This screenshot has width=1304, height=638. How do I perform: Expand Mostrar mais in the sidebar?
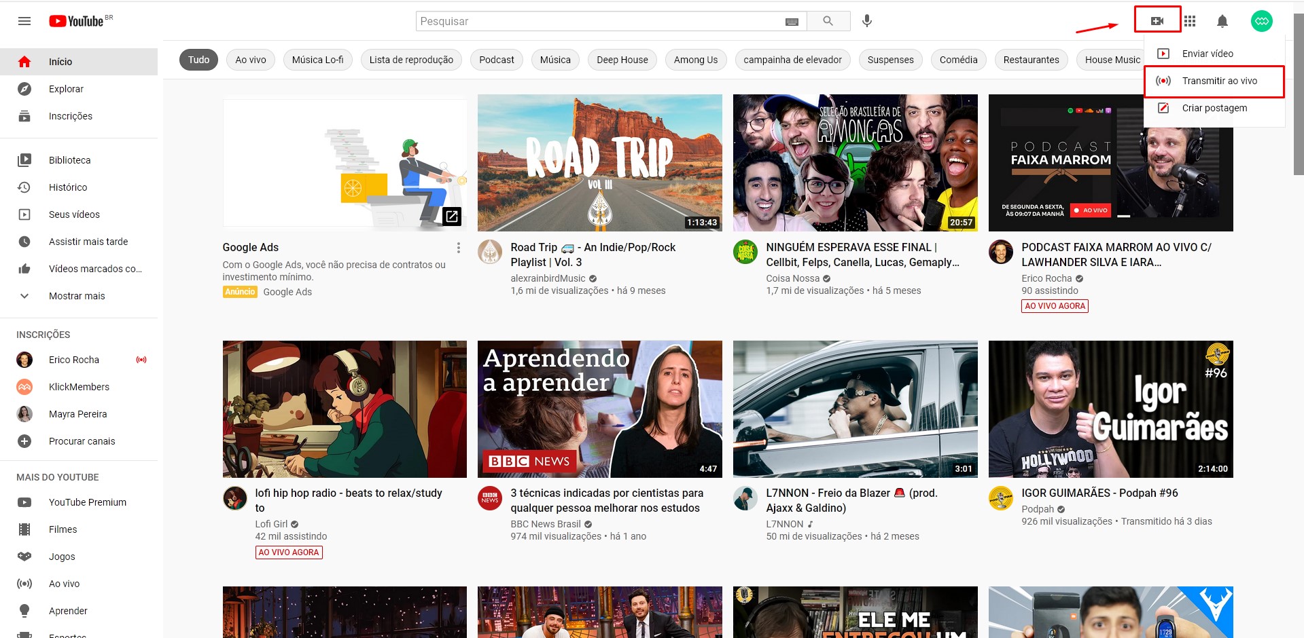(x=79, y=296)
